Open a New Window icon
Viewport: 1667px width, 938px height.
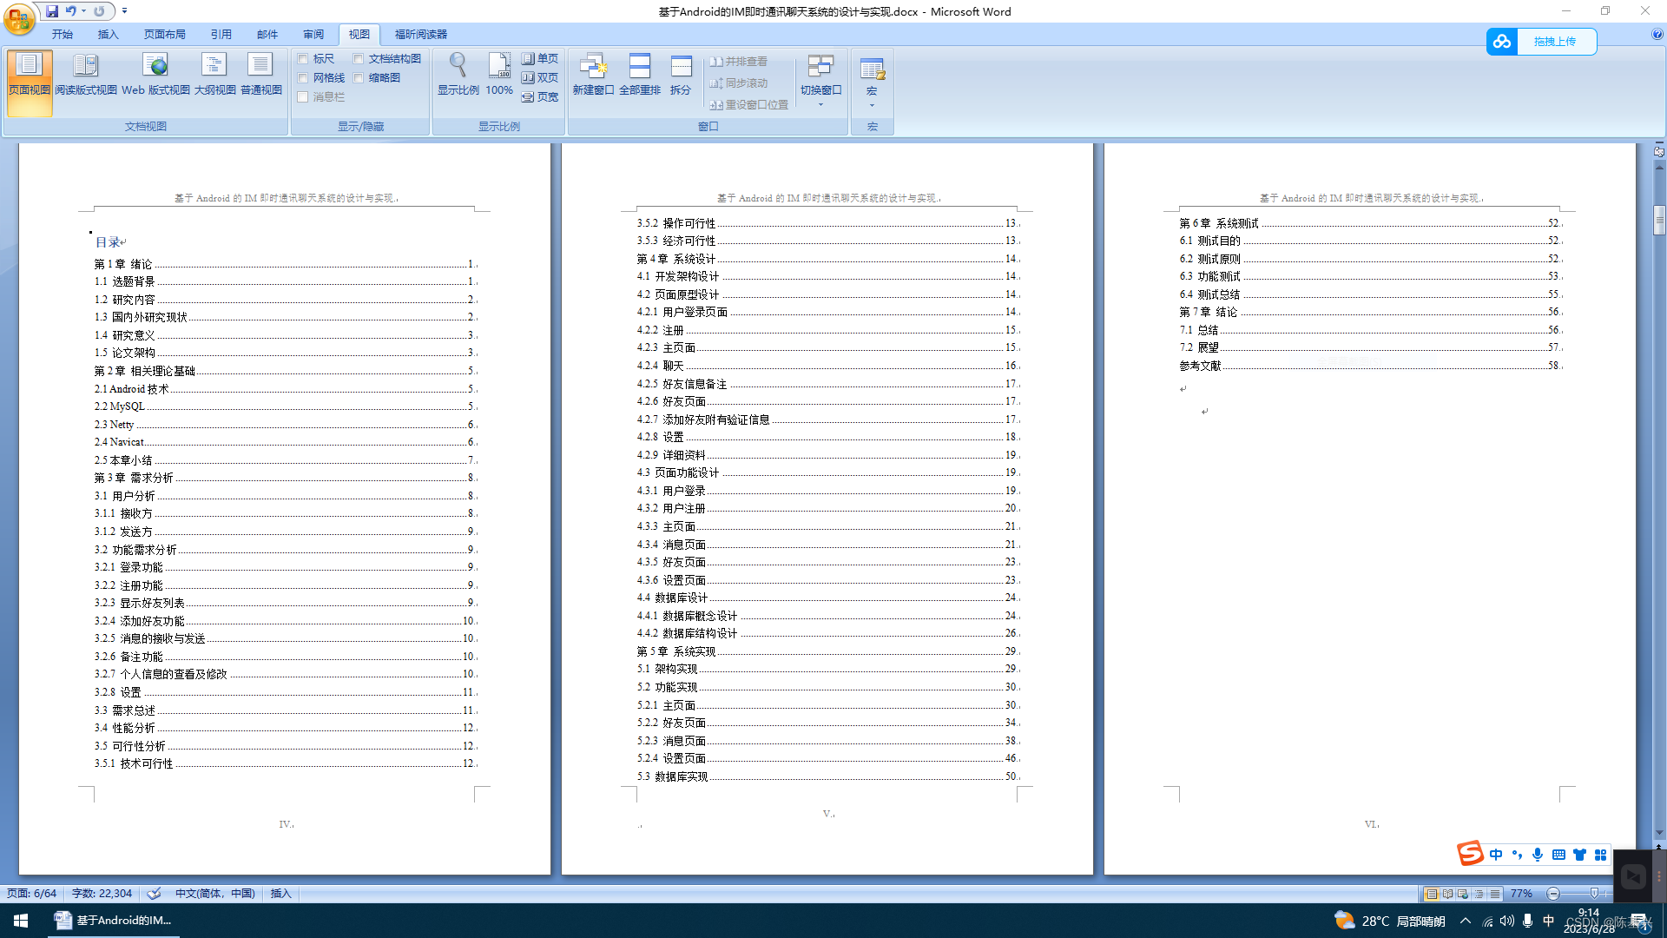point(593,67)
